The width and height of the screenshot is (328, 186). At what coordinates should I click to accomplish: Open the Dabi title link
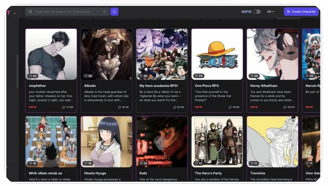143,173
